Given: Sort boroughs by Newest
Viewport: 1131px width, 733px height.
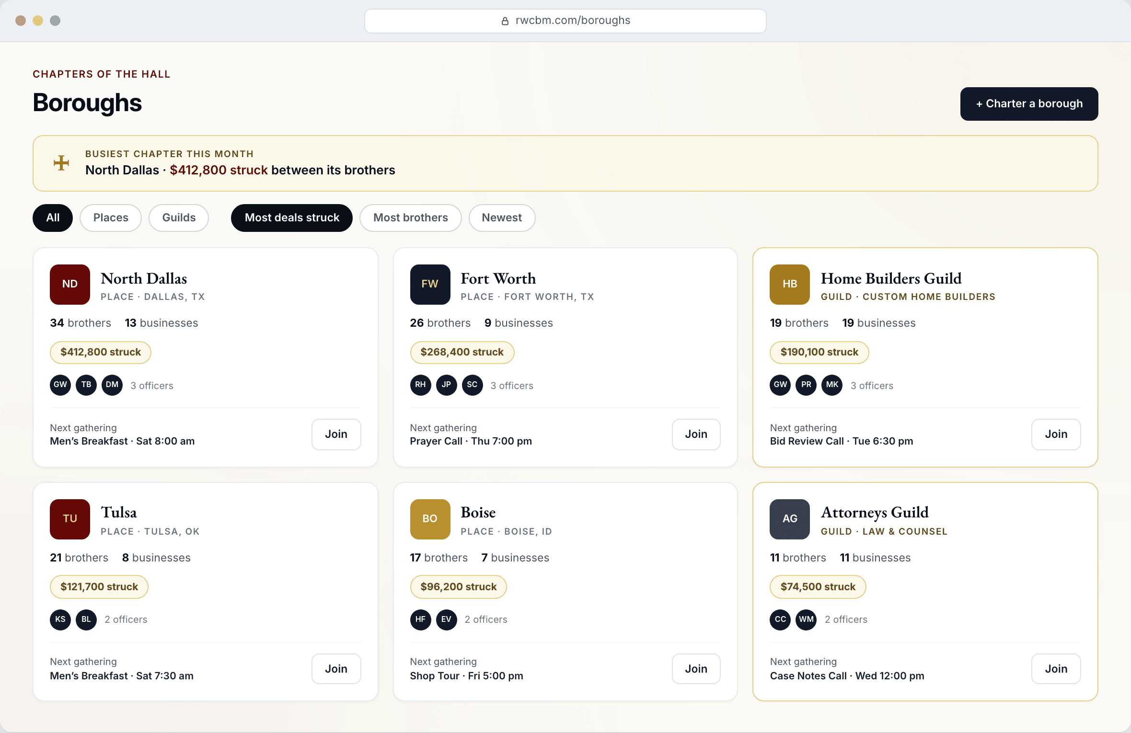Looking at the screenshot, I should click(502, 218).
